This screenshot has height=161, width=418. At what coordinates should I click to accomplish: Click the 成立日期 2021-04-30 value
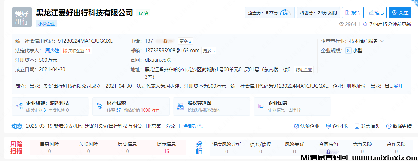click(x=52, y=69)
